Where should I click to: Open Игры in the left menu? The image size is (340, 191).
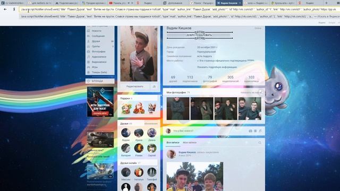pyautogui.click(x=95, y=67)
